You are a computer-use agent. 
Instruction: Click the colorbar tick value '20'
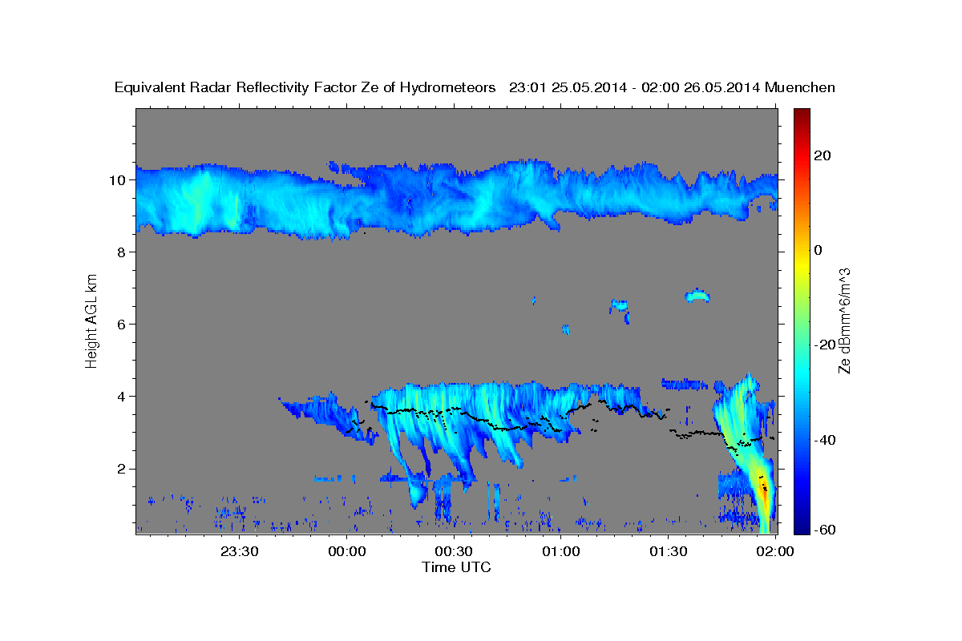[x=822, y=155]
